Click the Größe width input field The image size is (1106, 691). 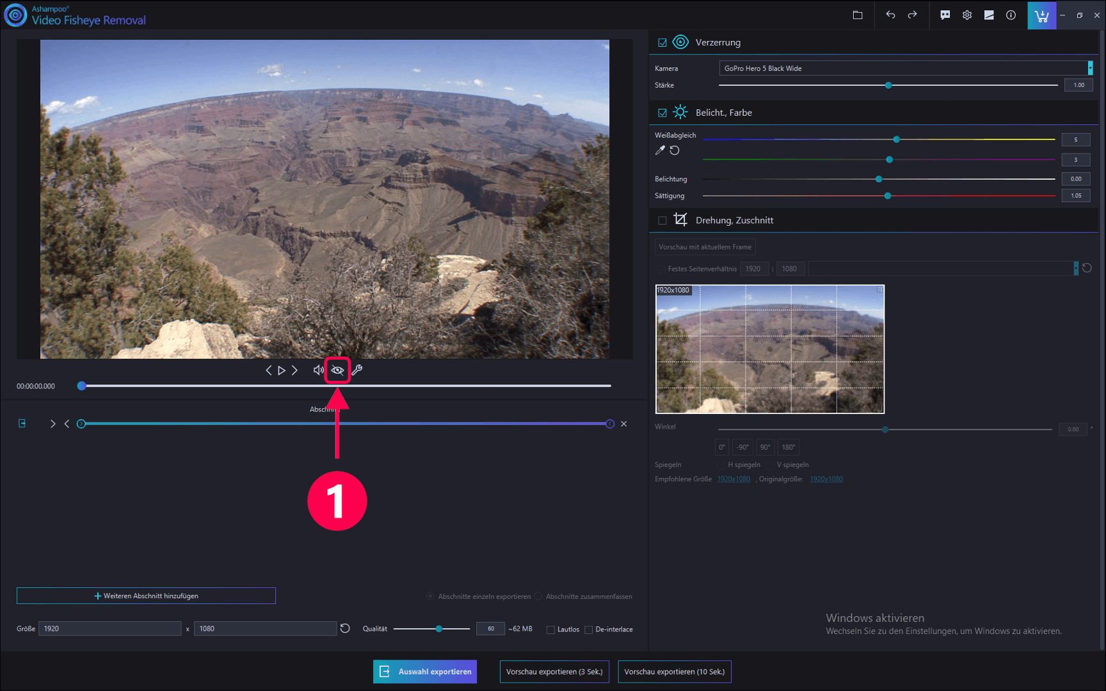pos(109,629)
